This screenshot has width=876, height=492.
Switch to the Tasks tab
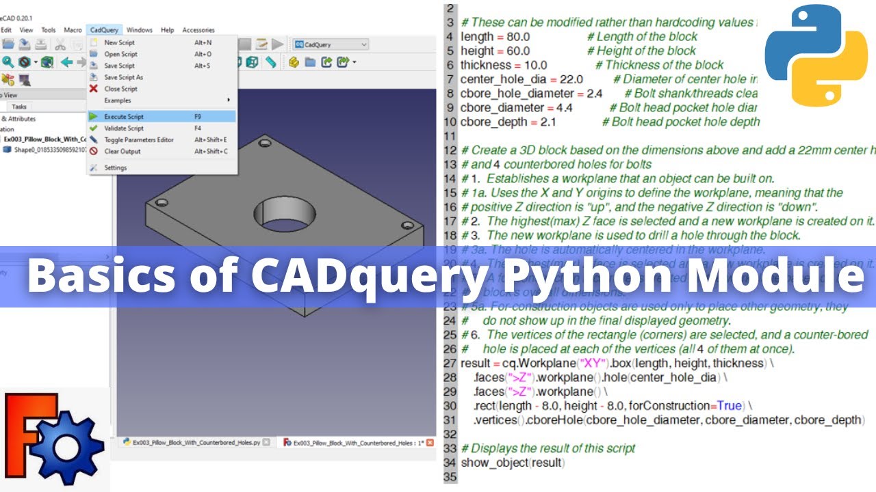coord(19,107)
